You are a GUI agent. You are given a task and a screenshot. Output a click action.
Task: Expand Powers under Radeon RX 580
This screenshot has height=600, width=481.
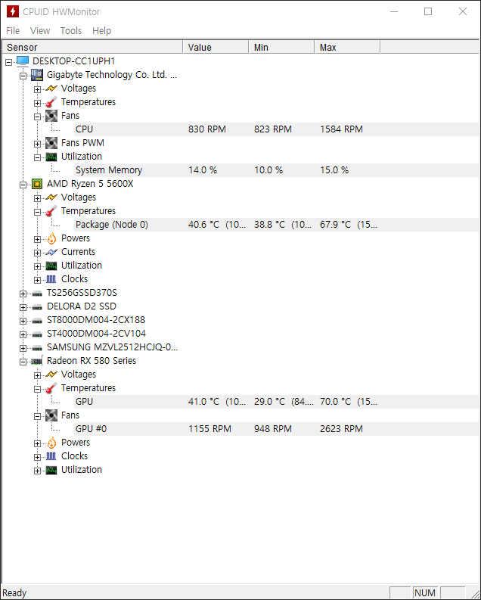[x=37, y=443]
